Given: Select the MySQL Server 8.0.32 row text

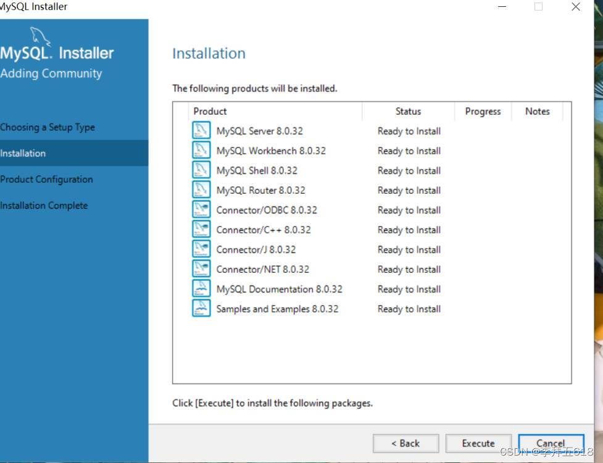Looking at the screenshot, I should click(260, 131).
